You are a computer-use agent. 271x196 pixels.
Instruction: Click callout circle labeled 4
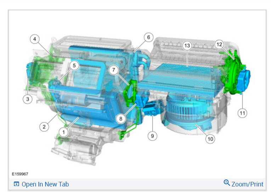pos(35,39)
